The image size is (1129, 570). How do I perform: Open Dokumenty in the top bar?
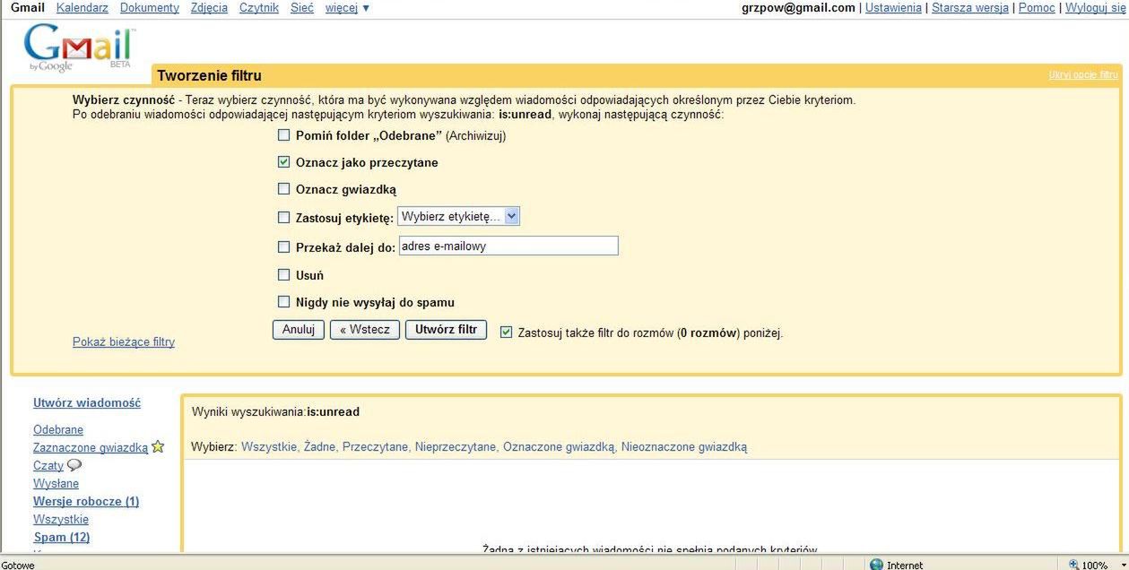click(149, 8)
